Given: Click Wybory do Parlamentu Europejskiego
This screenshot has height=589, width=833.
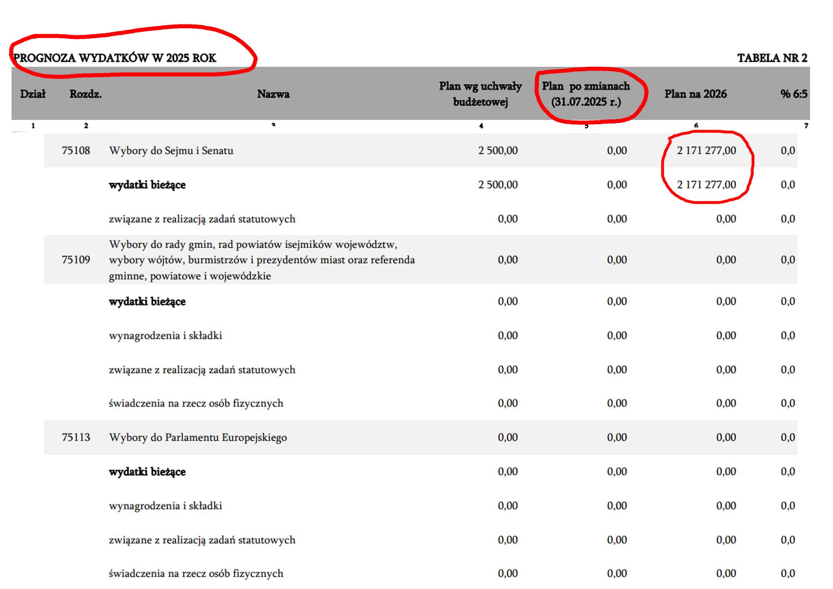Looking at the screenshot, I should point(198,437).
